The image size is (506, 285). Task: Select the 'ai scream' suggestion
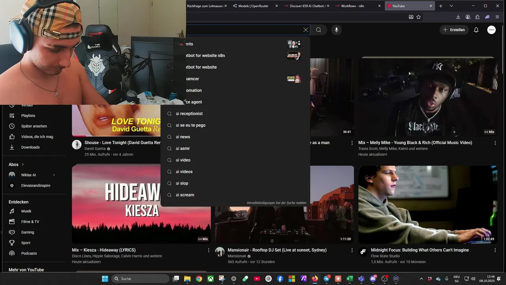pyautogui.click(x=235, y=195)
